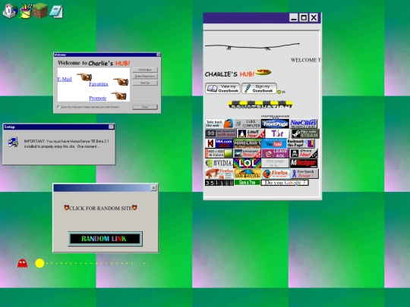This screenshot has height=307, width=410.
Task: Click the Tor badge
Action: click(x=277, y=133)
